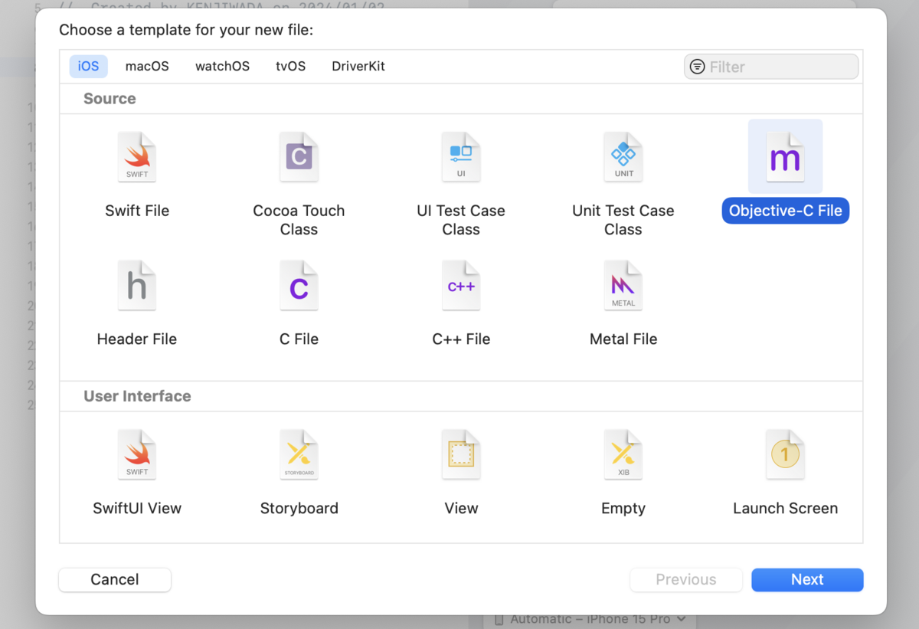Choose the SwiftUI View template icon
The width and height of the screenshot is (919, 629).
(136, 454)
